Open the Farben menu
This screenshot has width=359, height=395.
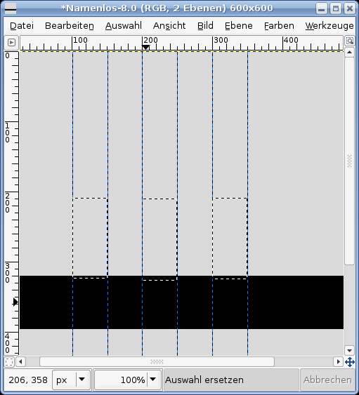tap(279, 26)
